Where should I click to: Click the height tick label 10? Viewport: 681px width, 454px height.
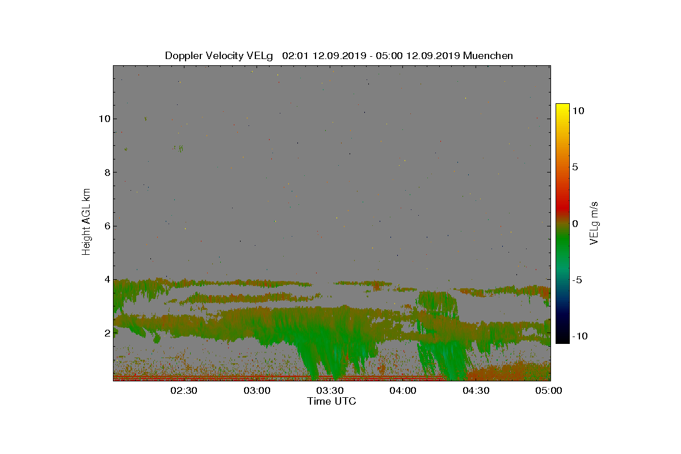(x=103, y=119)
